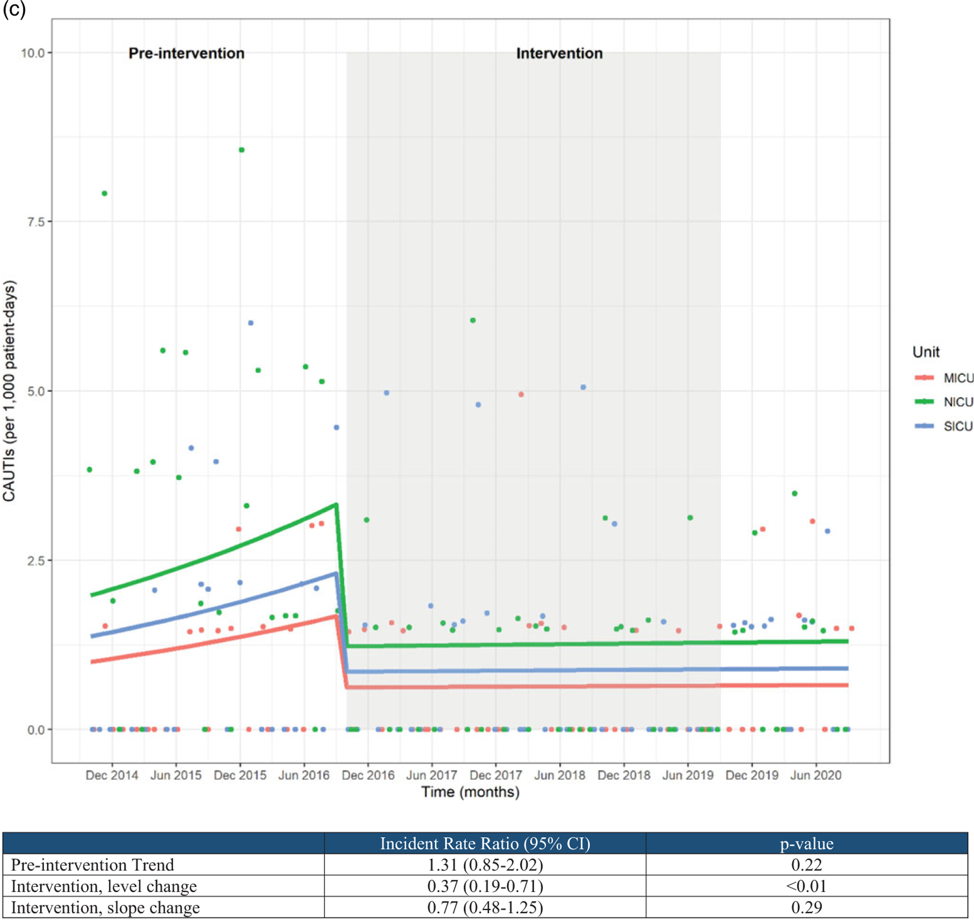Click the '2.5' y-axis tick label
Viewport: 974px width, 922px height.
(x=35, y=560)
